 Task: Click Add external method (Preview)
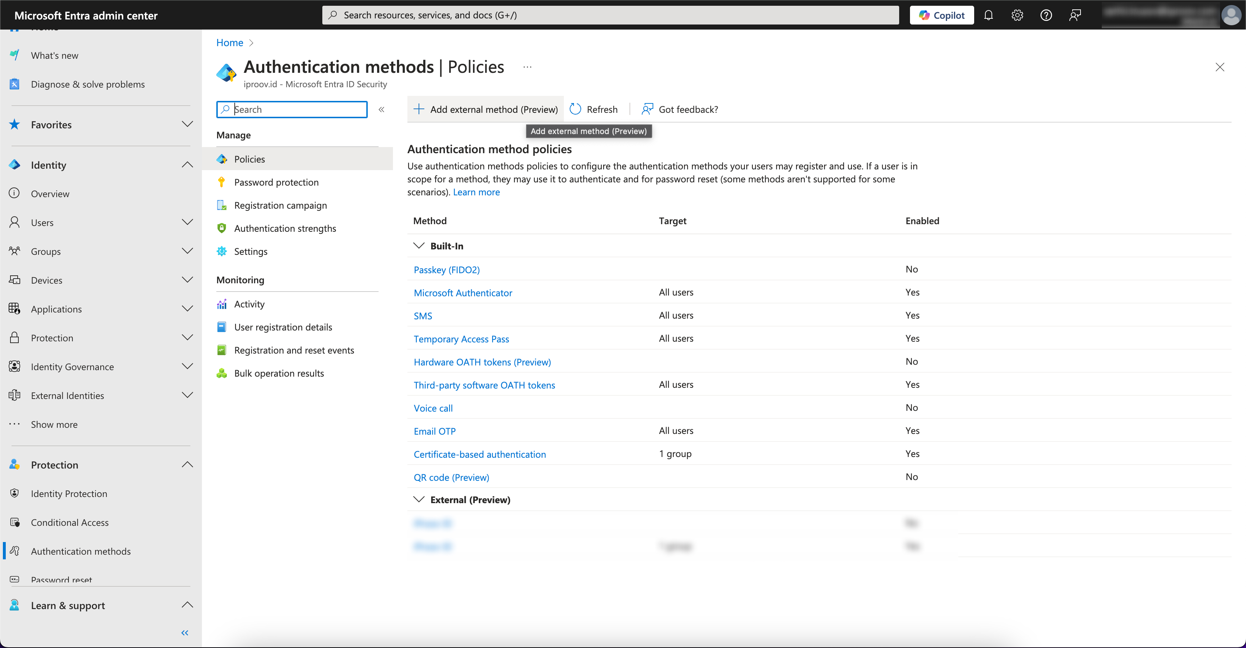pyautogui.click(x=486, y=109)
